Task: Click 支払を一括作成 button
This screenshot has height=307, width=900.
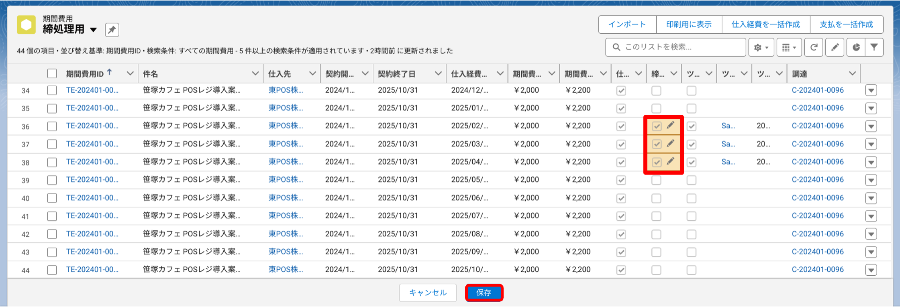Action: pos(846,24)
